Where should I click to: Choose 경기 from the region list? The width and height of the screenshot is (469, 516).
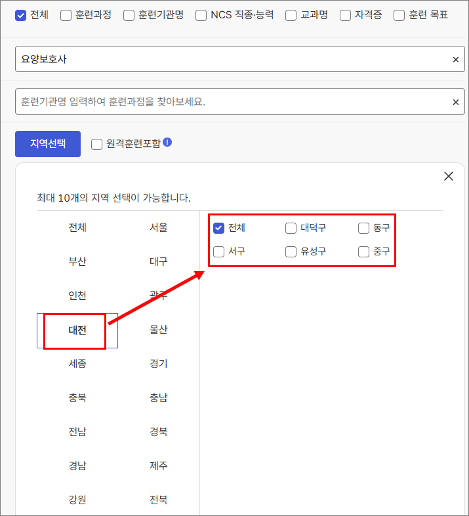pos(158,364)
